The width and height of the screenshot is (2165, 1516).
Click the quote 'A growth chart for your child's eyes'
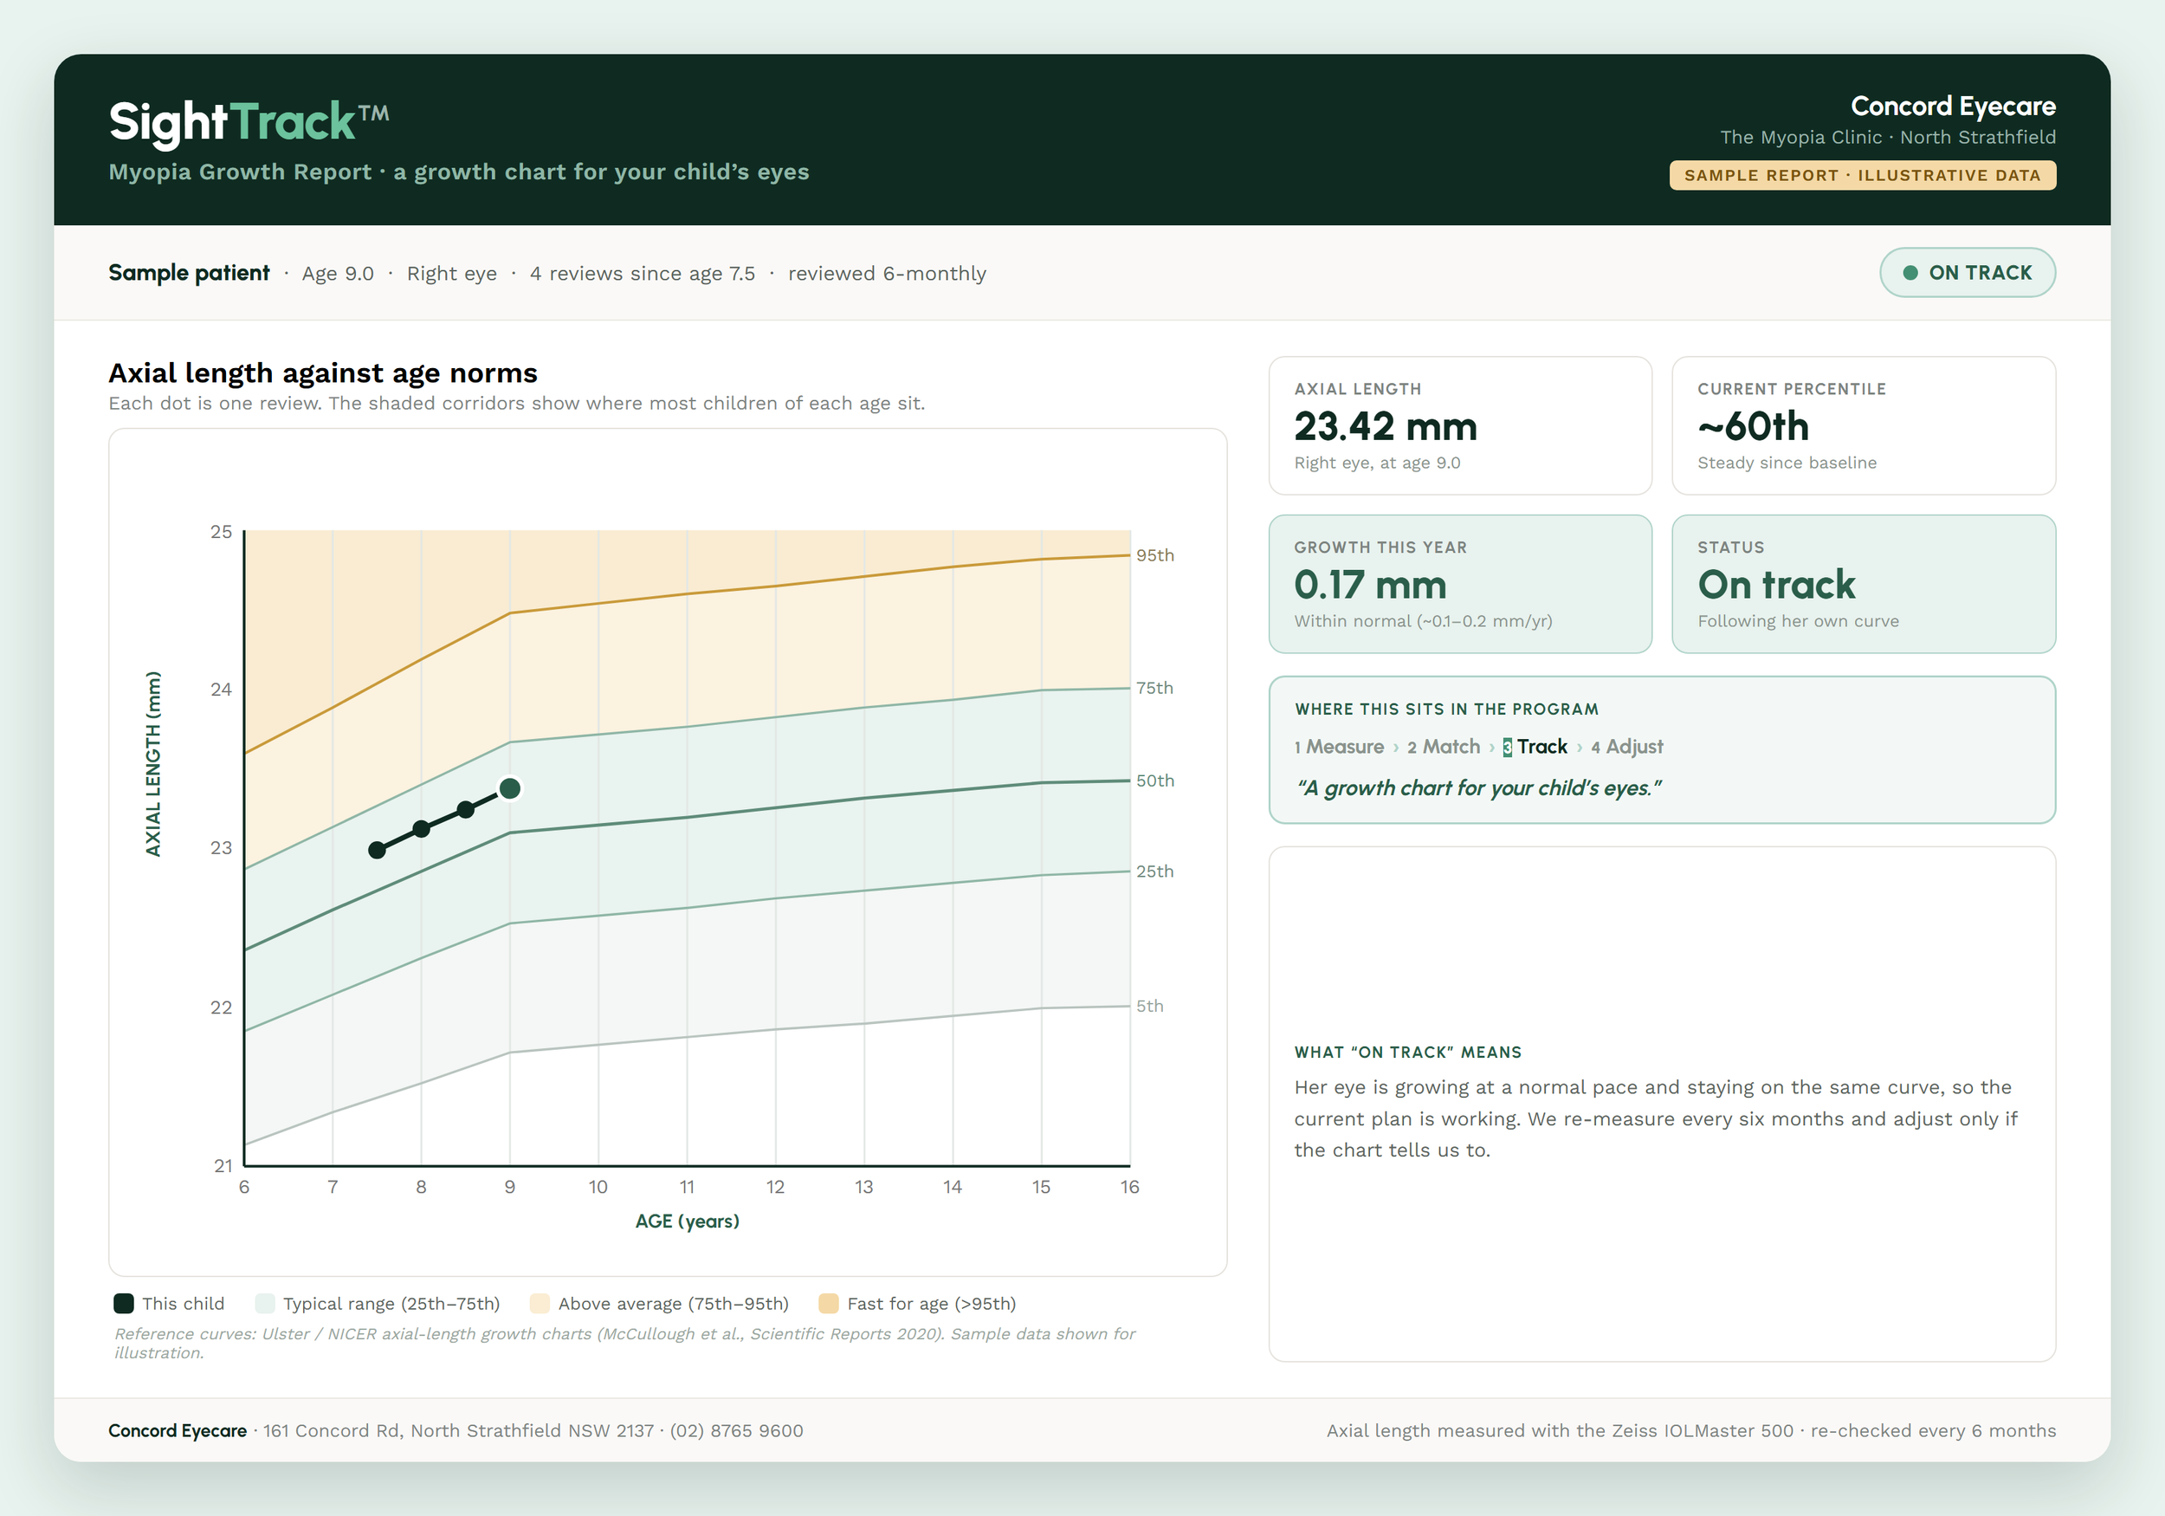(1478, 787)
